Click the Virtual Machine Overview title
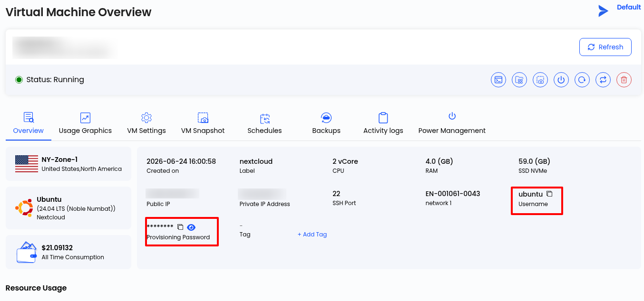The height and width of the screenshot is (301, 644). [78, 12]
